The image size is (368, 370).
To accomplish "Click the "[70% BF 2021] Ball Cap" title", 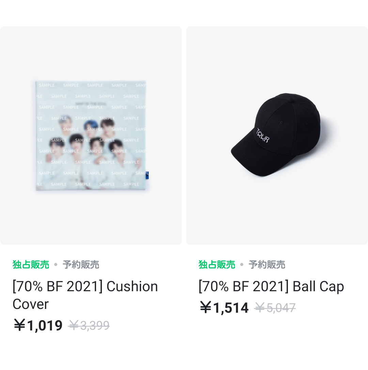I will point(271,286).
